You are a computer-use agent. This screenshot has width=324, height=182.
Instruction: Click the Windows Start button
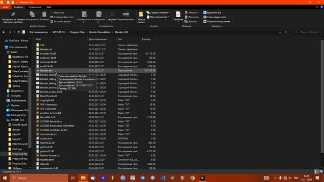pyautogui.click(x=5, y=178)
